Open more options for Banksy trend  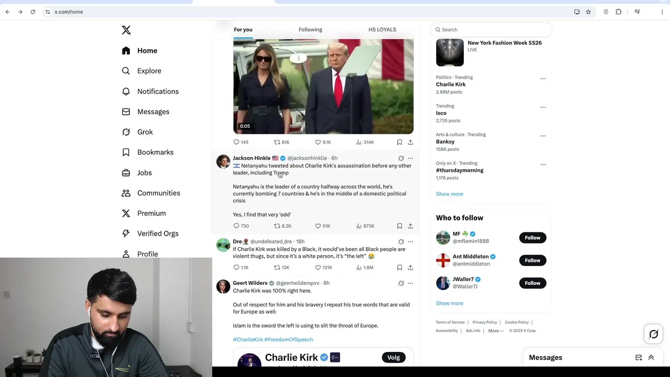pos(543,136)
